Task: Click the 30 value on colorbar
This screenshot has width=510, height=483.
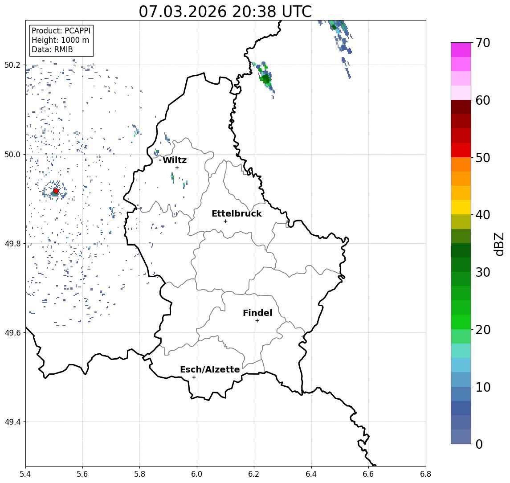Action: coord(483,272)
